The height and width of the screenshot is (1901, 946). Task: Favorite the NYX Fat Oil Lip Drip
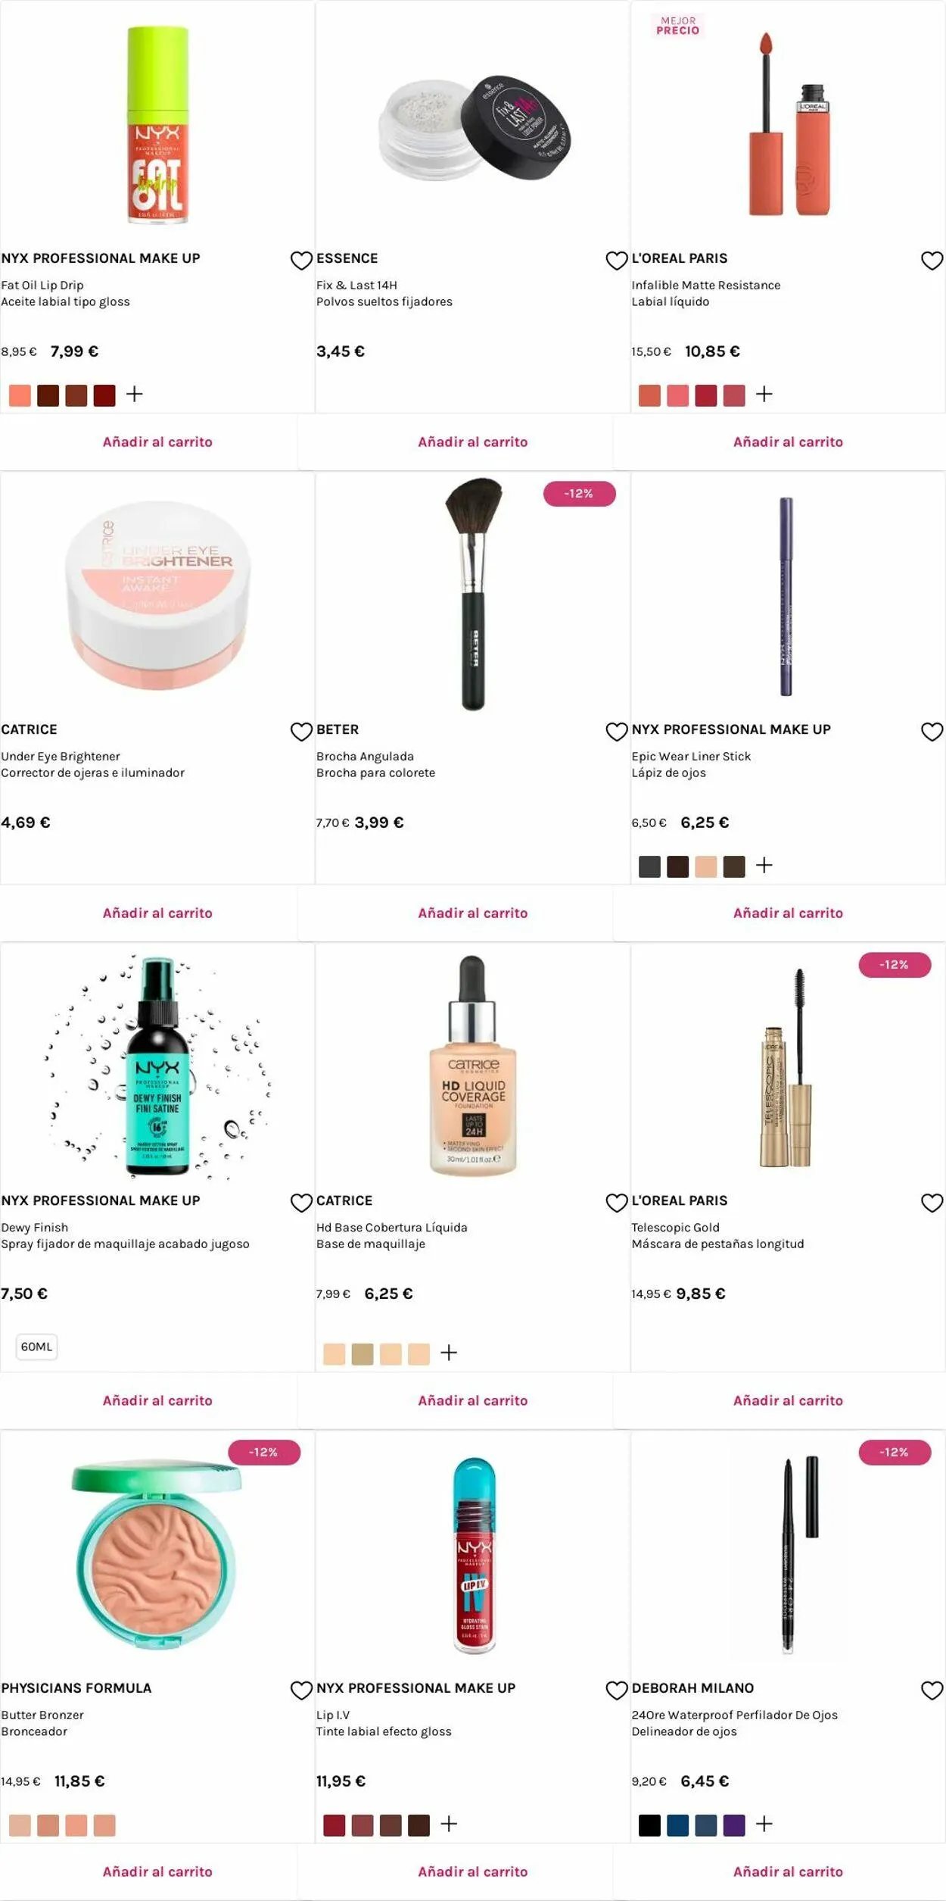point(301,261)
